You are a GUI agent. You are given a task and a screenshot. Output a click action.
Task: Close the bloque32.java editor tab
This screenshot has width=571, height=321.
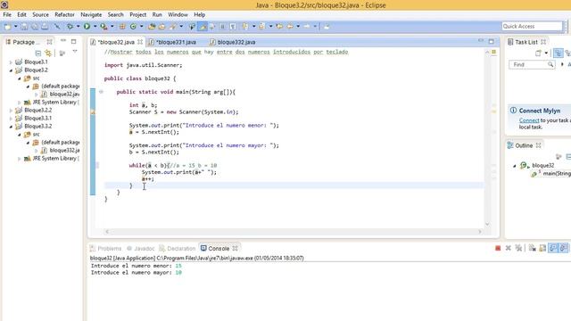click(140, 42)
